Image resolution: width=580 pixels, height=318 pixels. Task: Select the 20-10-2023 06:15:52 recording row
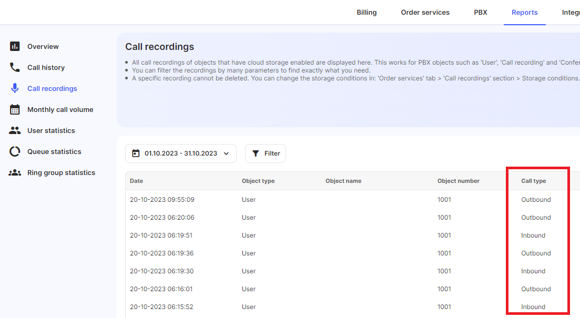[352, 307]
